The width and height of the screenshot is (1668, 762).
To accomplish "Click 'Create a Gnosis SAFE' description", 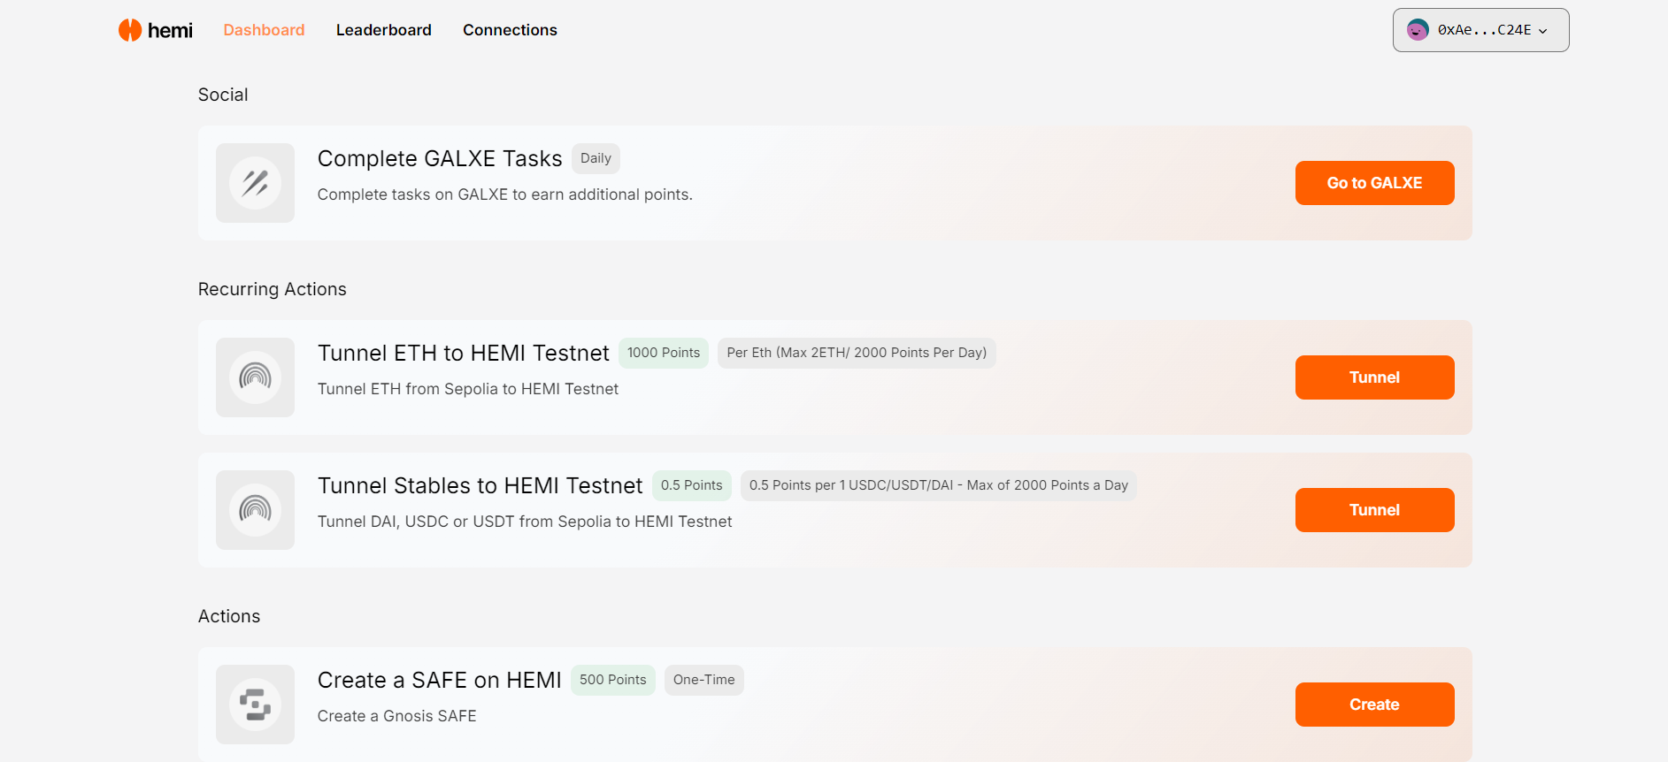I will (x=397, y=716).
